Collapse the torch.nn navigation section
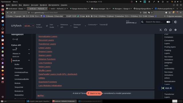Screen dimensions: 183x103 (29, 60)
